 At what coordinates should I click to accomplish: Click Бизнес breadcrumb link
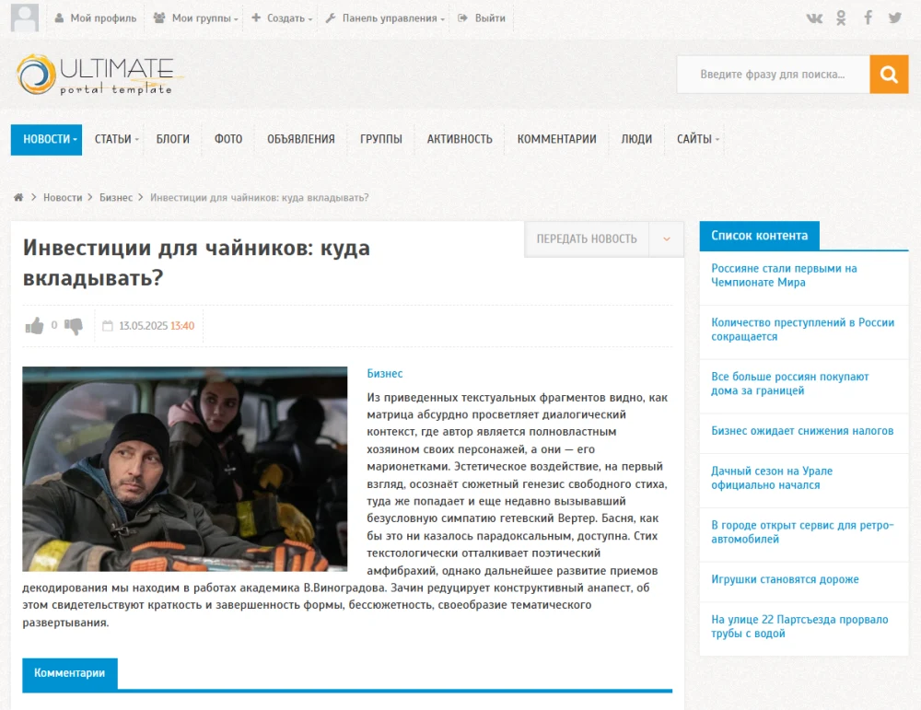(x=116, y=197)
